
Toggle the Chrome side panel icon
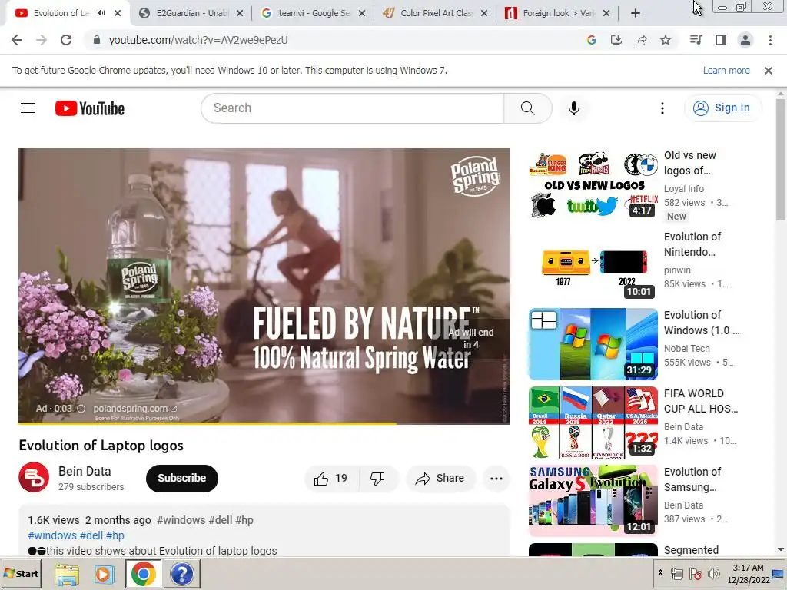[721, 40]
